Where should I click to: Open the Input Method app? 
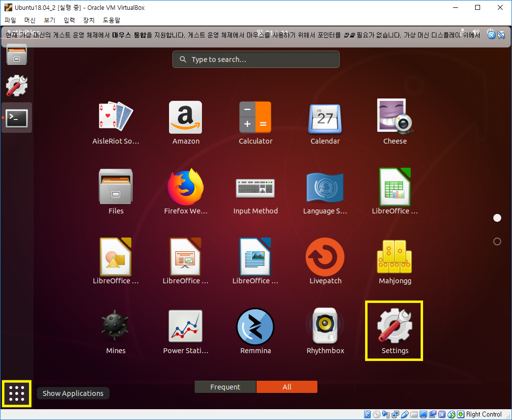click(x=256, y=196)
